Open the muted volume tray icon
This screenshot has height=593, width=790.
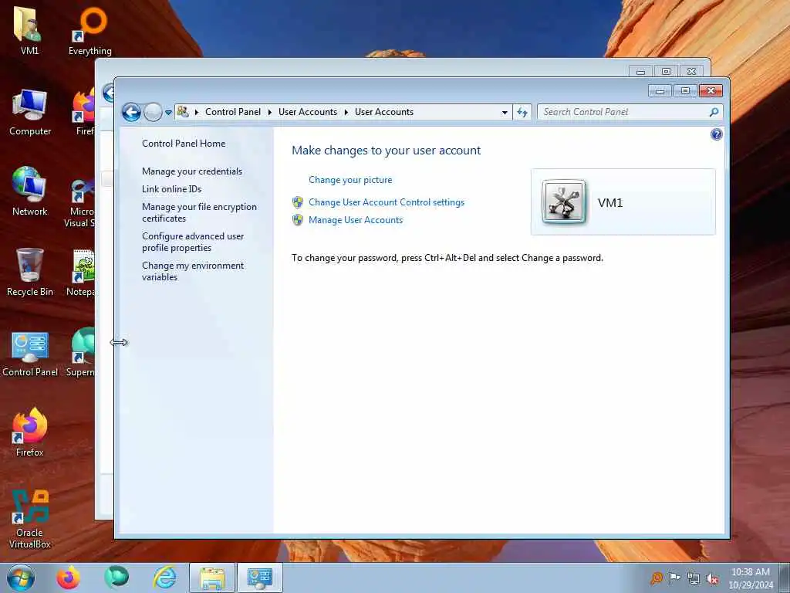(712, 578)
